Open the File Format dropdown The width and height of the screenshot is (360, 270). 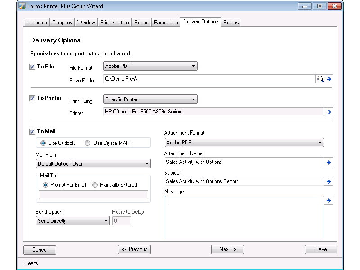[x=150, y=66]
